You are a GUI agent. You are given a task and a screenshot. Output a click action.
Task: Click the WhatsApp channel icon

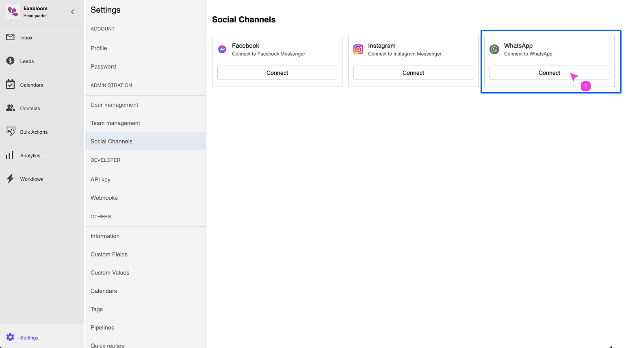coord(494,49)
